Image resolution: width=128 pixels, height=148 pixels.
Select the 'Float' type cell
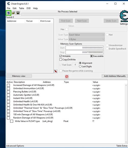[66, 121]
